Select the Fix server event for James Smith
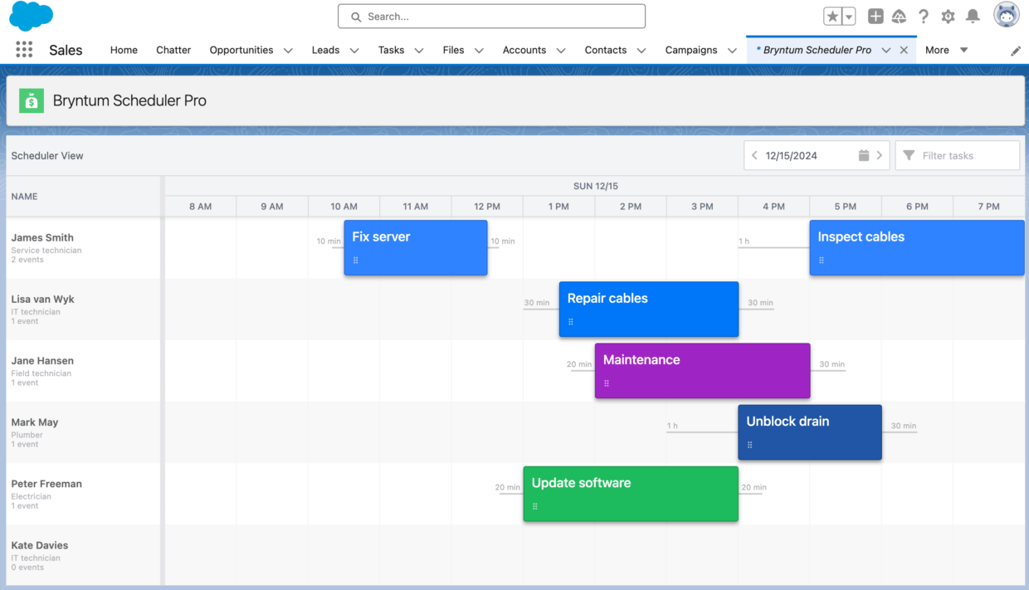The height and width of the screenshot is (590, 1029). [415, 247]
